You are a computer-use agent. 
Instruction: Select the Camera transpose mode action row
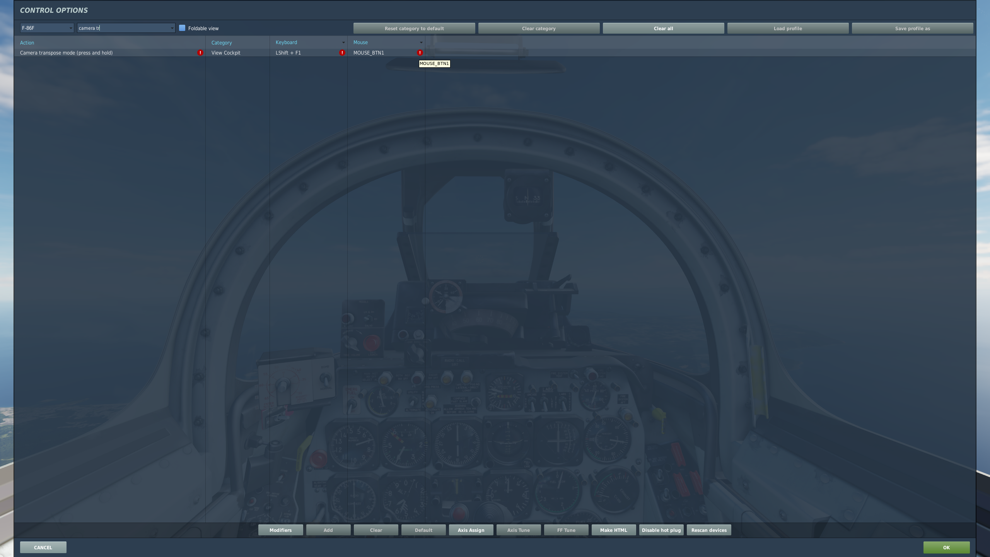pyautogui.click(x=110, y=53)
